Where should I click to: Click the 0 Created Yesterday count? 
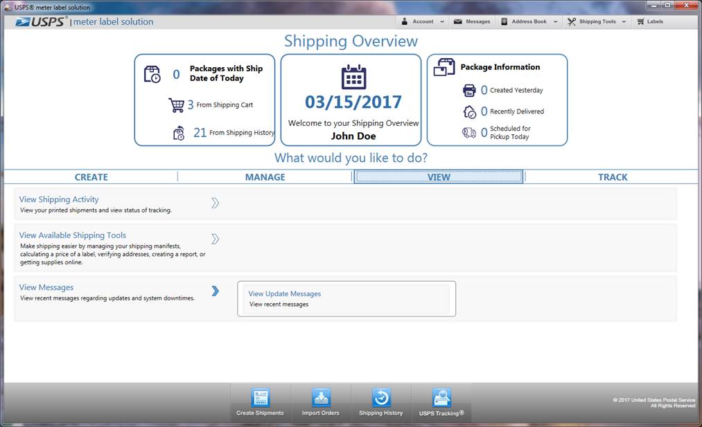(x=484, y=91)
